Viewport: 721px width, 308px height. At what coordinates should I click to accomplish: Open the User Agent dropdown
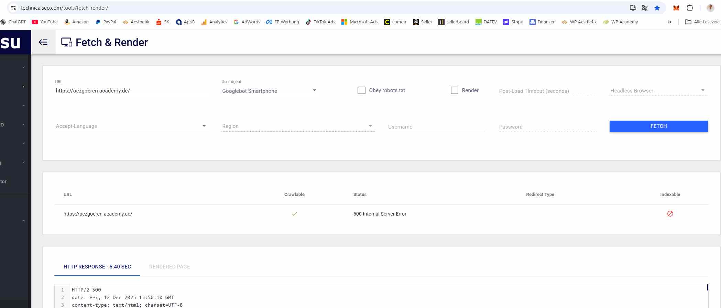point(270,91)
